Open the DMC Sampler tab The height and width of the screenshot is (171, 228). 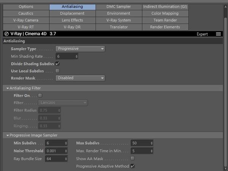pos(119,7)
